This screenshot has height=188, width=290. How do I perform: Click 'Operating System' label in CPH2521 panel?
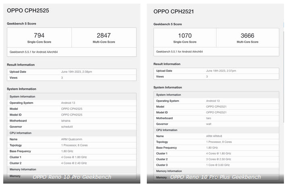point(167,101)
